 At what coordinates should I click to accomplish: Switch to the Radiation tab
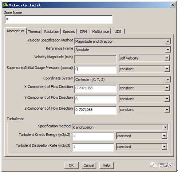[52, 32]
